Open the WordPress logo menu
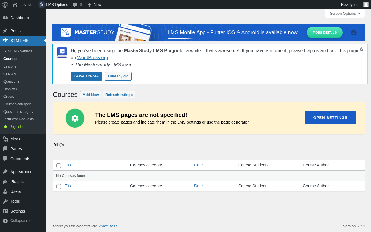The height and width of the screenshot is (232, 371). click(x=5, y=5)
